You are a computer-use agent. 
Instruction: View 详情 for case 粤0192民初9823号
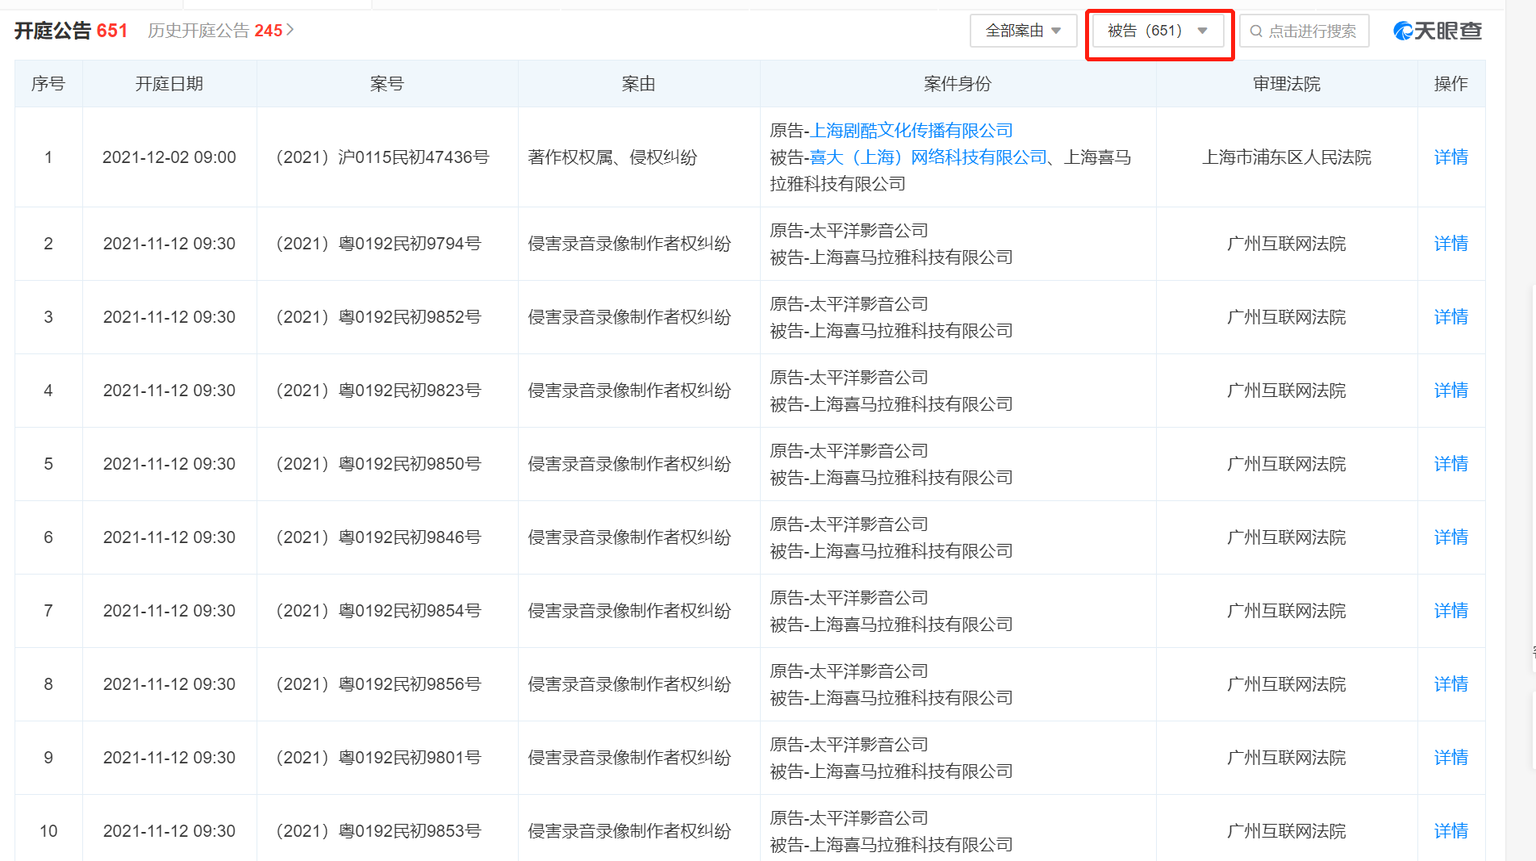click(x=1450, y=391)
